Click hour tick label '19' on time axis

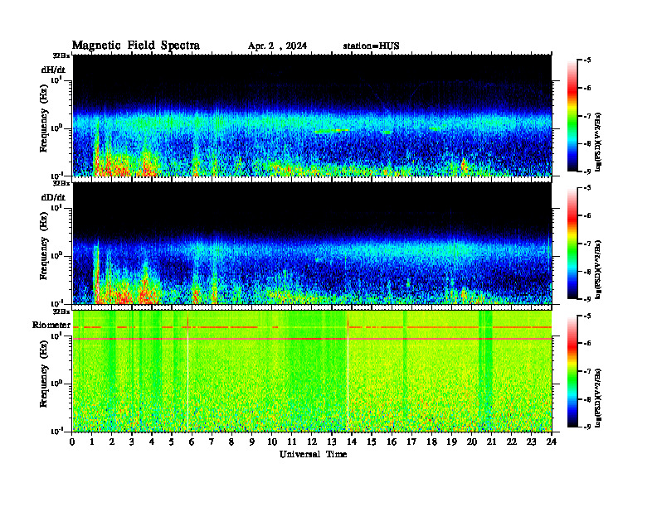point(451,442)
